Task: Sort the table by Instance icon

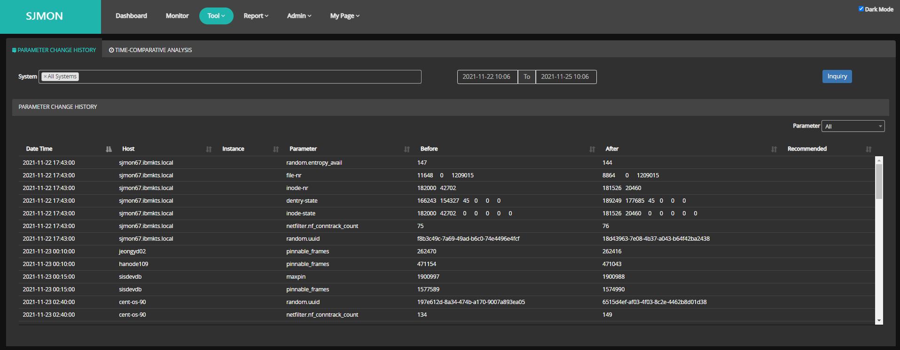Action: (276, 149)
